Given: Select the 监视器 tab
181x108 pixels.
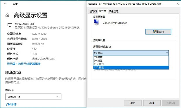Looking at the screenshot, I should (103, 11).
